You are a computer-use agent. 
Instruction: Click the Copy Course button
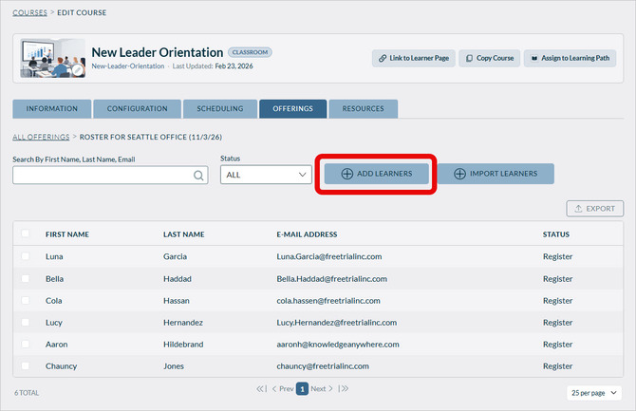pyautogui.click(x=490, y=58)
